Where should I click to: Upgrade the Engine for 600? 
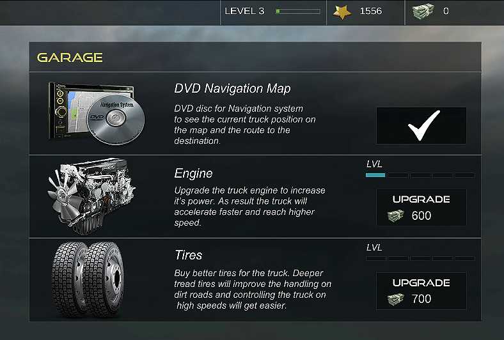(x=421, y=208)
